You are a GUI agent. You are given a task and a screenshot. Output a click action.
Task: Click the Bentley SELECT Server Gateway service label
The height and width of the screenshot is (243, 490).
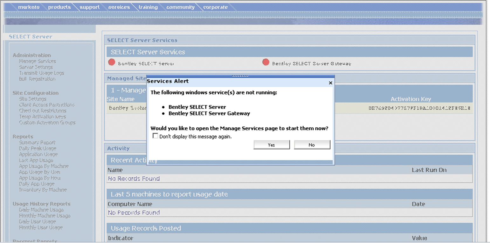point(312,64)
